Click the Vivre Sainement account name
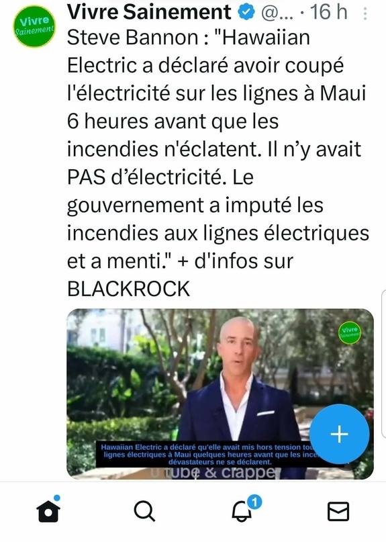 click(x=149, y=12)
